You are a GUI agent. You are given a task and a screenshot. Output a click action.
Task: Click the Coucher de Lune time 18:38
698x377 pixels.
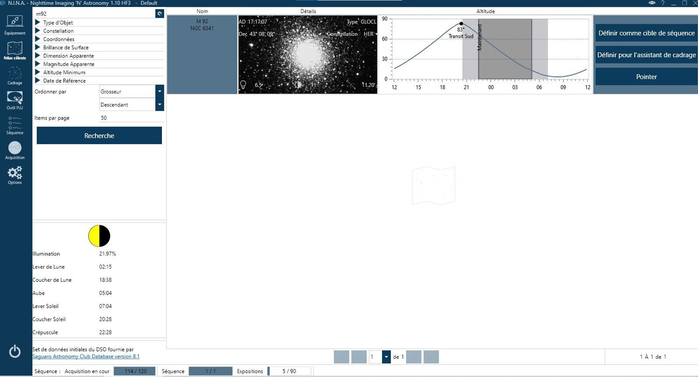pyautogui.click(x=105, y=280)
